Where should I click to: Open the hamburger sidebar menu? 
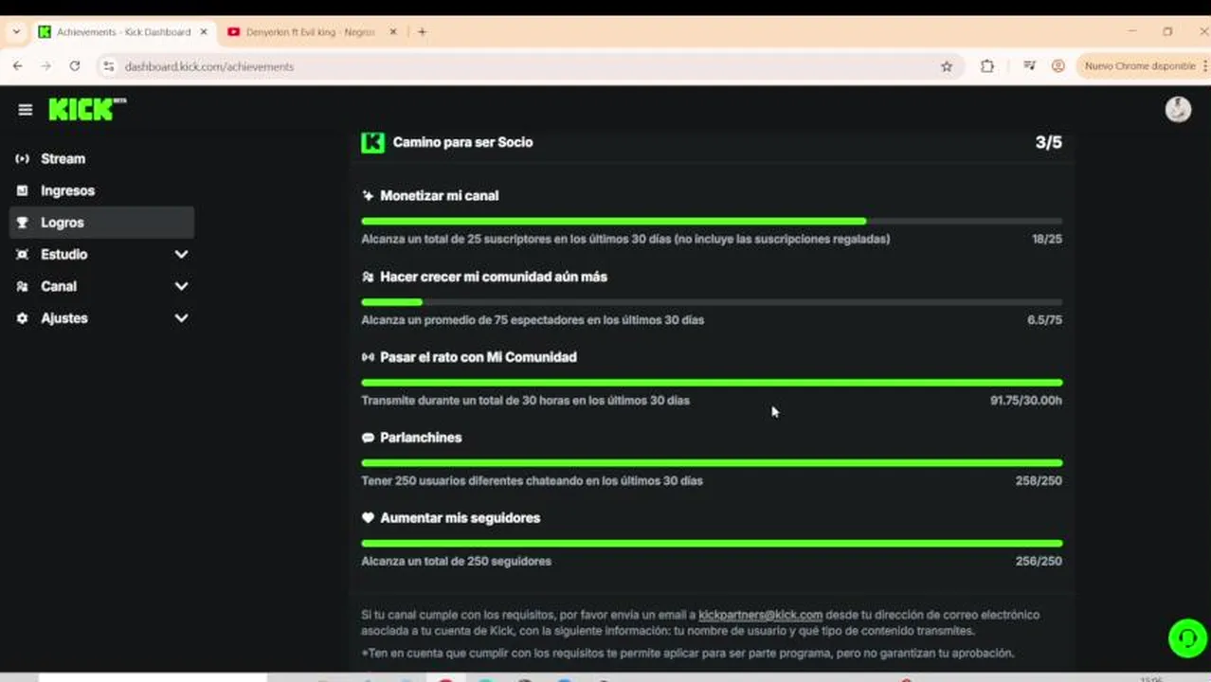tap(26, 110)
